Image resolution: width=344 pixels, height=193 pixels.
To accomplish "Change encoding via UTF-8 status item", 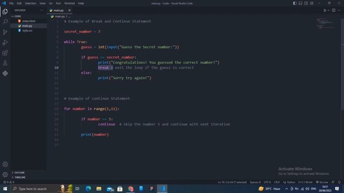I will (x=267, y=182).
